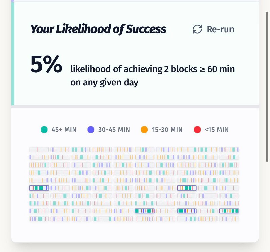
Task: Open the highlighted day bar in row nine, last column
Action: tap(229, 211)
